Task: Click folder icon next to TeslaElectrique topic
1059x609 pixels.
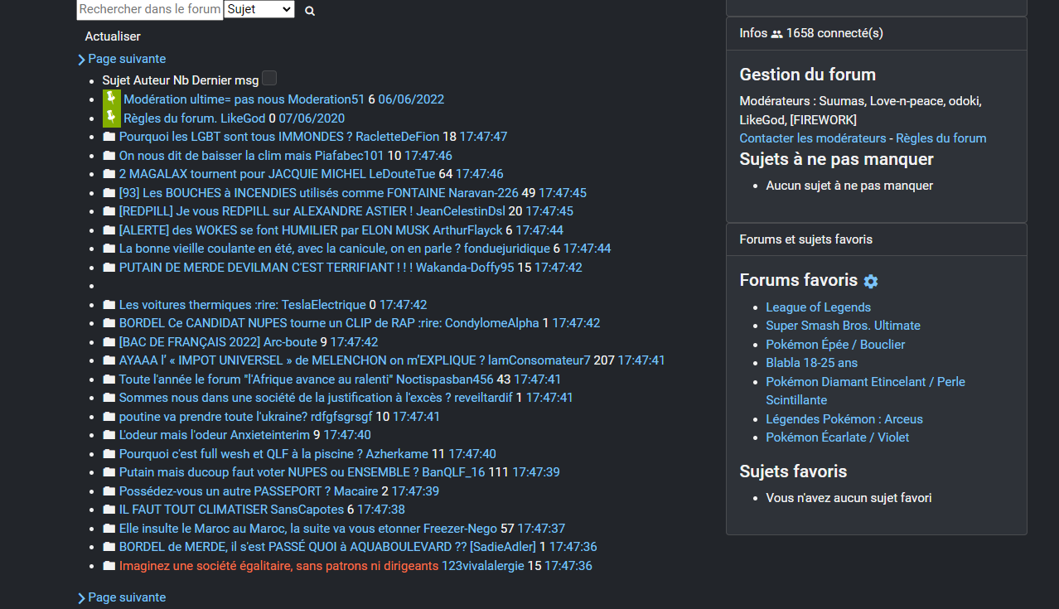Action: 109,305
